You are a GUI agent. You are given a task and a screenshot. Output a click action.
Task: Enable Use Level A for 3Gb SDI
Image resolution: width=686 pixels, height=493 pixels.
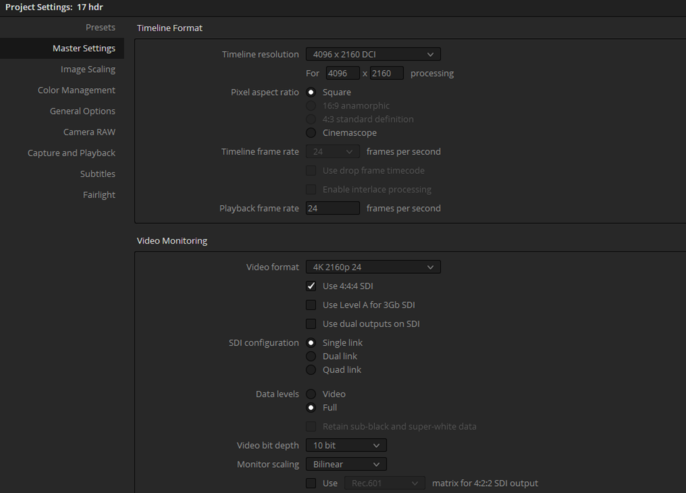(x=311, y=305)
